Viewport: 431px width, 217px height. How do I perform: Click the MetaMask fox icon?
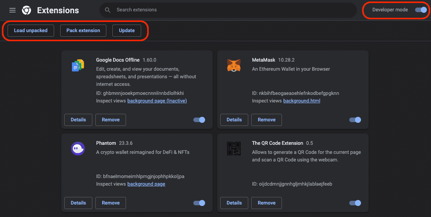(x=233, y=66)
